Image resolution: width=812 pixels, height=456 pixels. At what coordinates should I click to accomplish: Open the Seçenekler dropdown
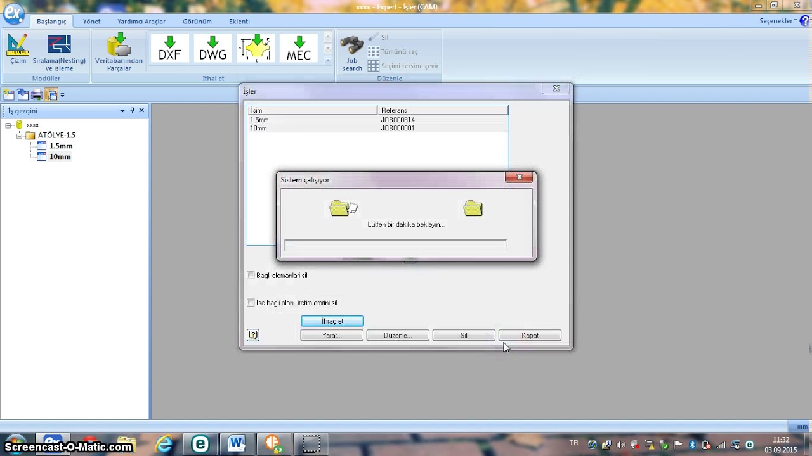point(778,21)
